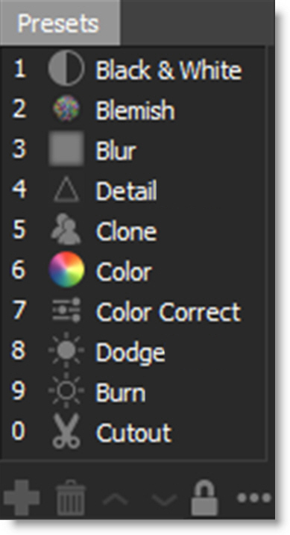This screenshot has width=290, height=535.
Task: Toggle the presets lock icon
Action: pyautogui.click(x=204, y=498)
